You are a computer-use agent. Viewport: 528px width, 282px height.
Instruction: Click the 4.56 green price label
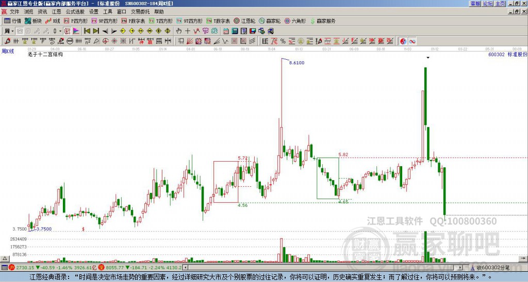242,205
